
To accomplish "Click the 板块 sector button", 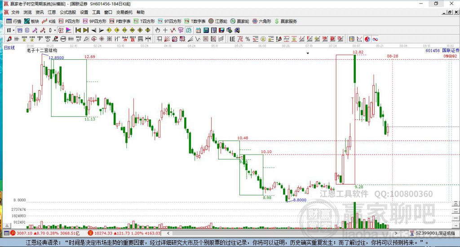I will (32, 21).
